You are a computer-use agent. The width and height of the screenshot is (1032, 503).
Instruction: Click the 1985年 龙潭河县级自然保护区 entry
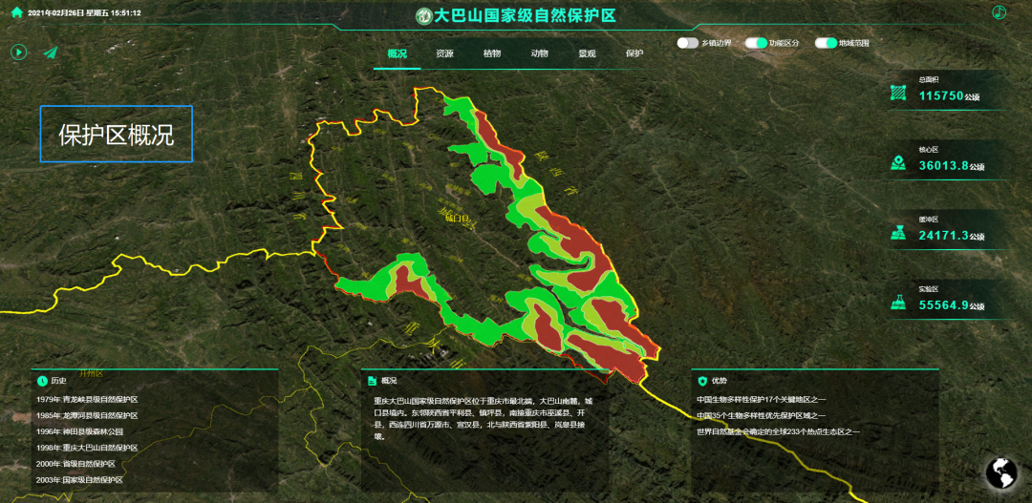click(x=87, y=415)
